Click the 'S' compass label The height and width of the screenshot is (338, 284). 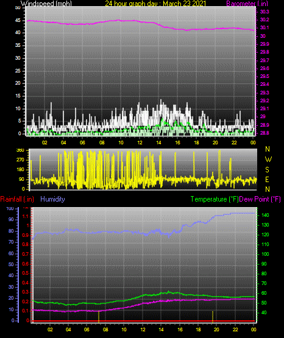[x=267, y=170]
